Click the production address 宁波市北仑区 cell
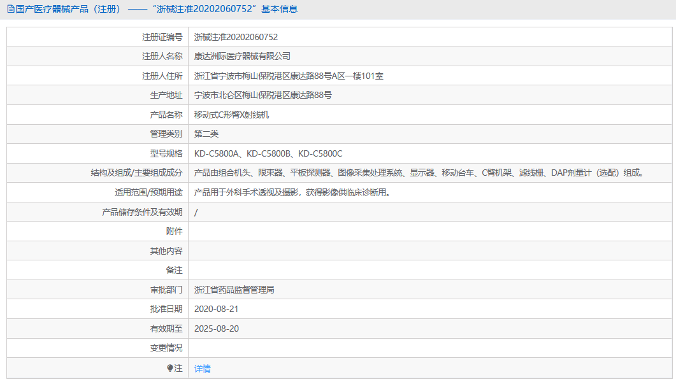The width and height of the screenshot is (676, 382). [x=262, y=95]
